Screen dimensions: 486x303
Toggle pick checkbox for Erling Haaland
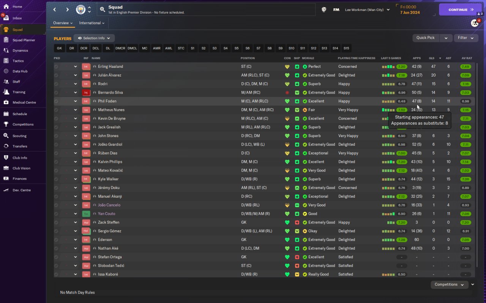click(56, 67)
